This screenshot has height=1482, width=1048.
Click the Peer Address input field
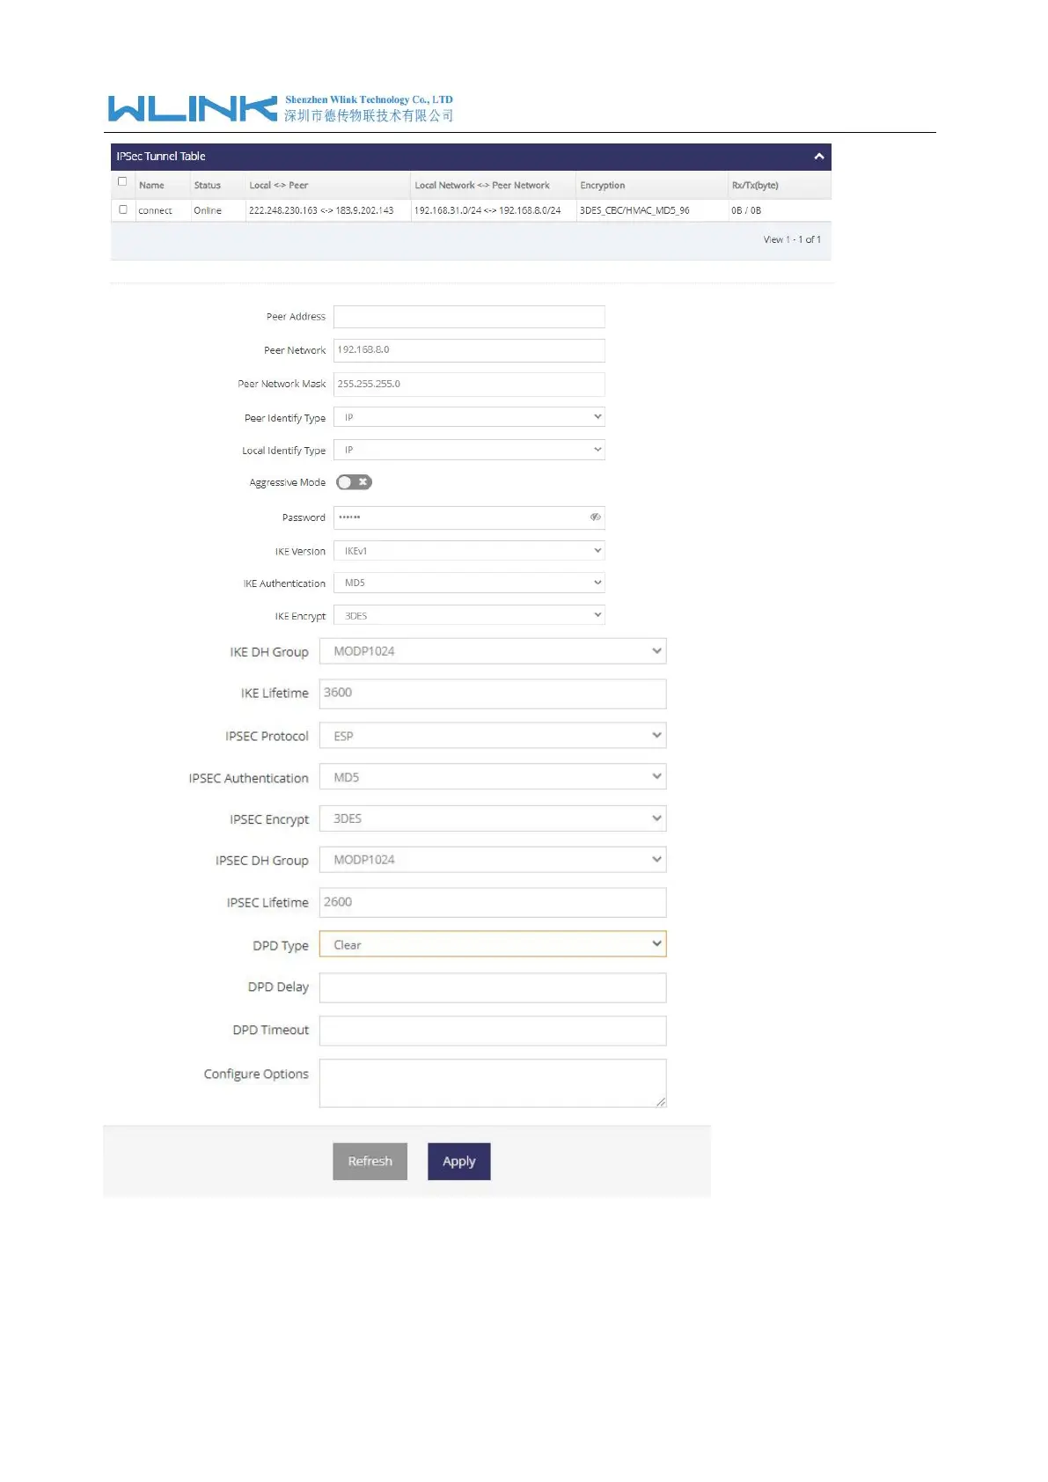469,317
